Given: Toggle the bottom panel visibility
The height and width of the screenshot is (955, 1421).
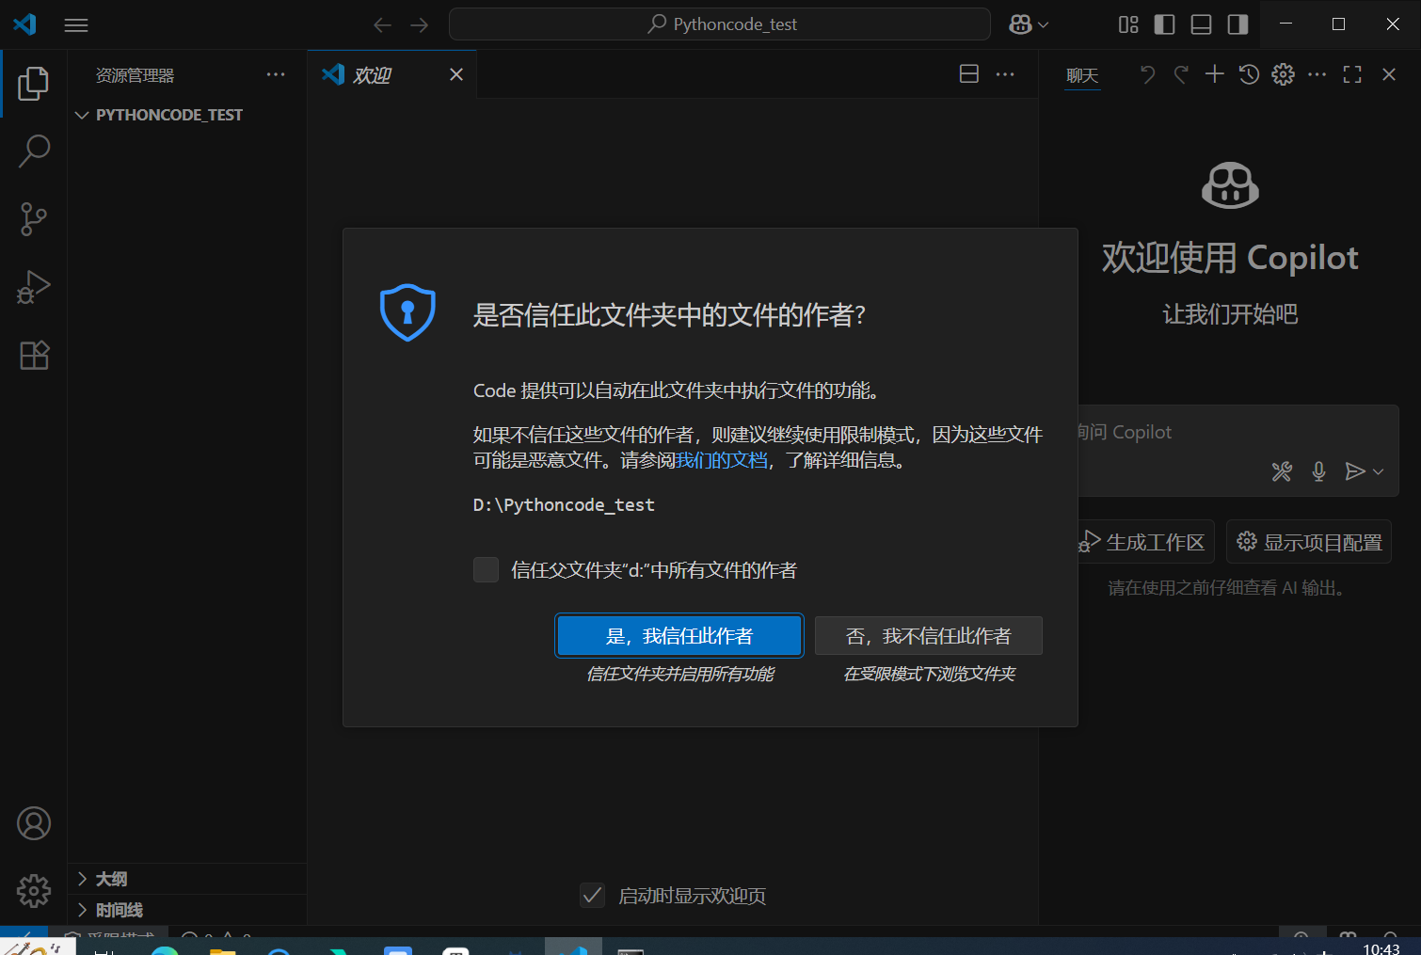Looking at the screenshot, I should pyautogui.click(x=1201, y=24).
